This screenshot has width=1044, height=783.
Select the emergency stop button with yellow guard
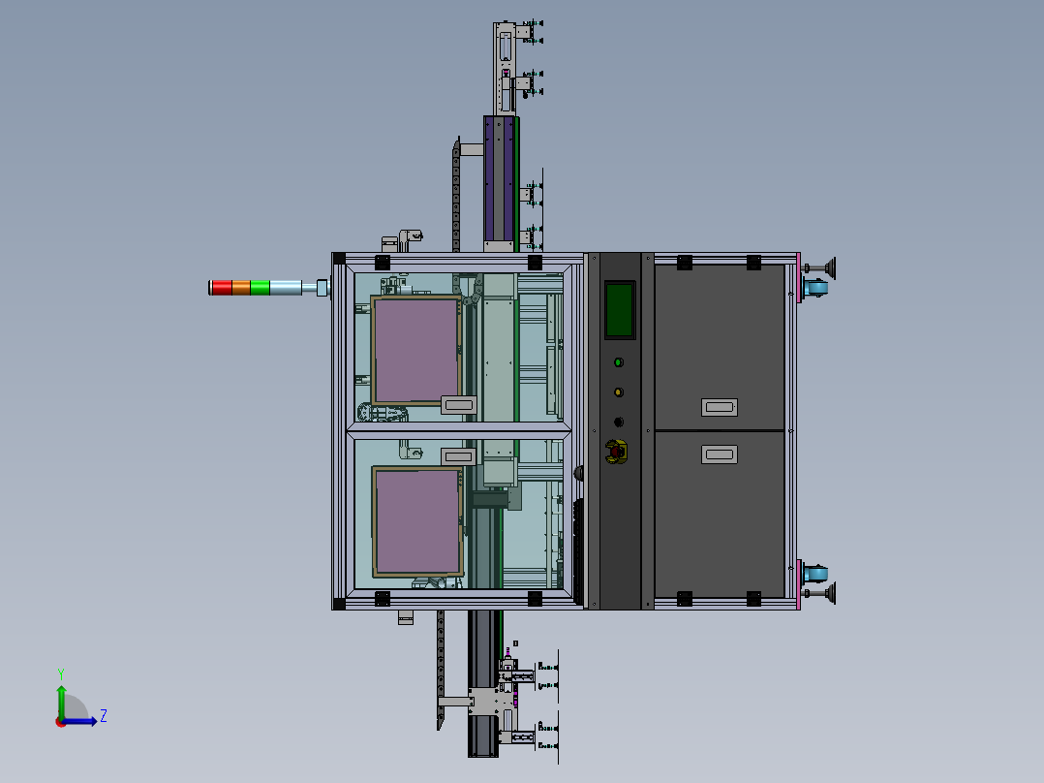point(616,452)
